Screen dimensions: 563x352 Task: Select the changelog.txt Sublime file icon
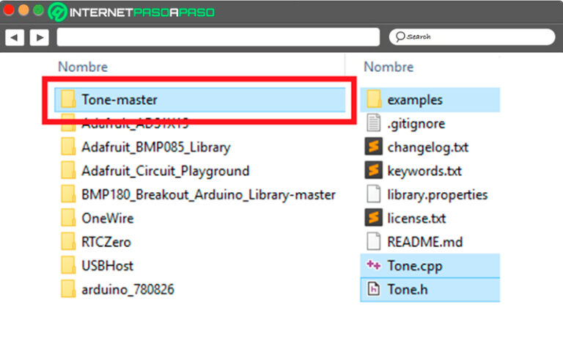374,147
